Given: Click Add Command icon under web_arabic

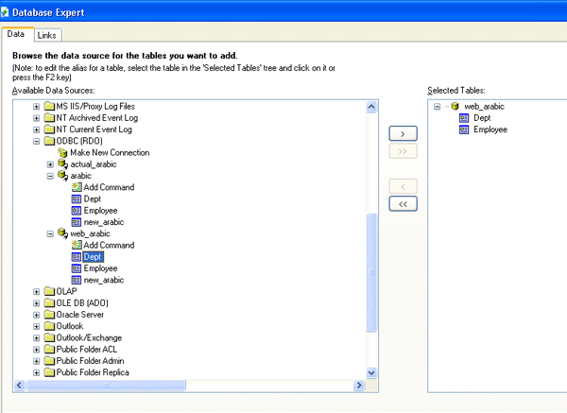Looking at the screenshot, I should (x=76, y=245).
